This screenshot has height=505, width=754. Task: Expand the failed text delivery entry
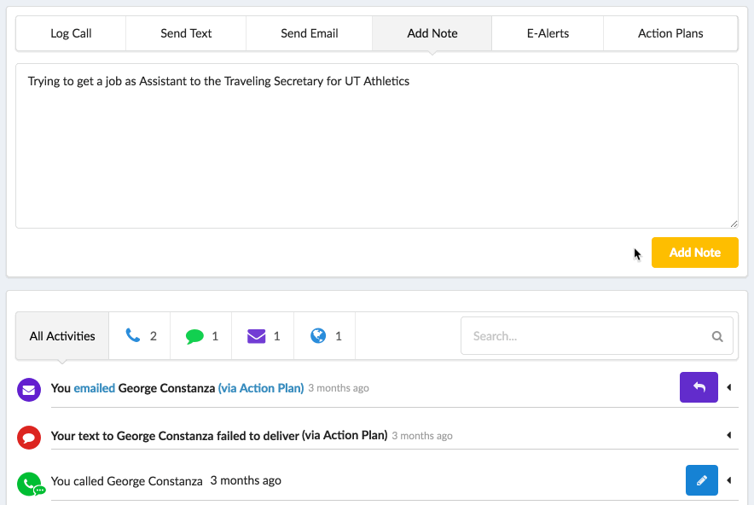[729, 435]
